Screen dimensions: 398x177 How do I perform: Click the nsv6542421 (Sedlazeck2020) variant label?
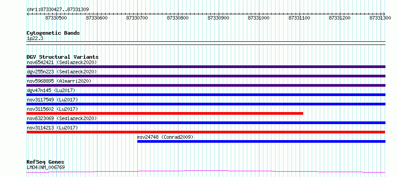tap(62, 62)
